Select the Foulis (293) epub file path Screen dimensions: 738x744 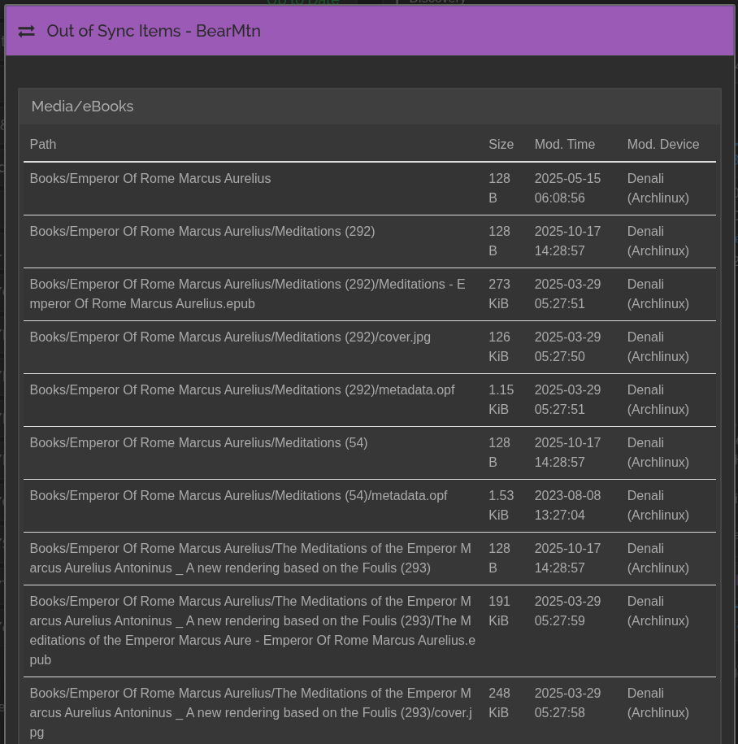tap(252, 630)
